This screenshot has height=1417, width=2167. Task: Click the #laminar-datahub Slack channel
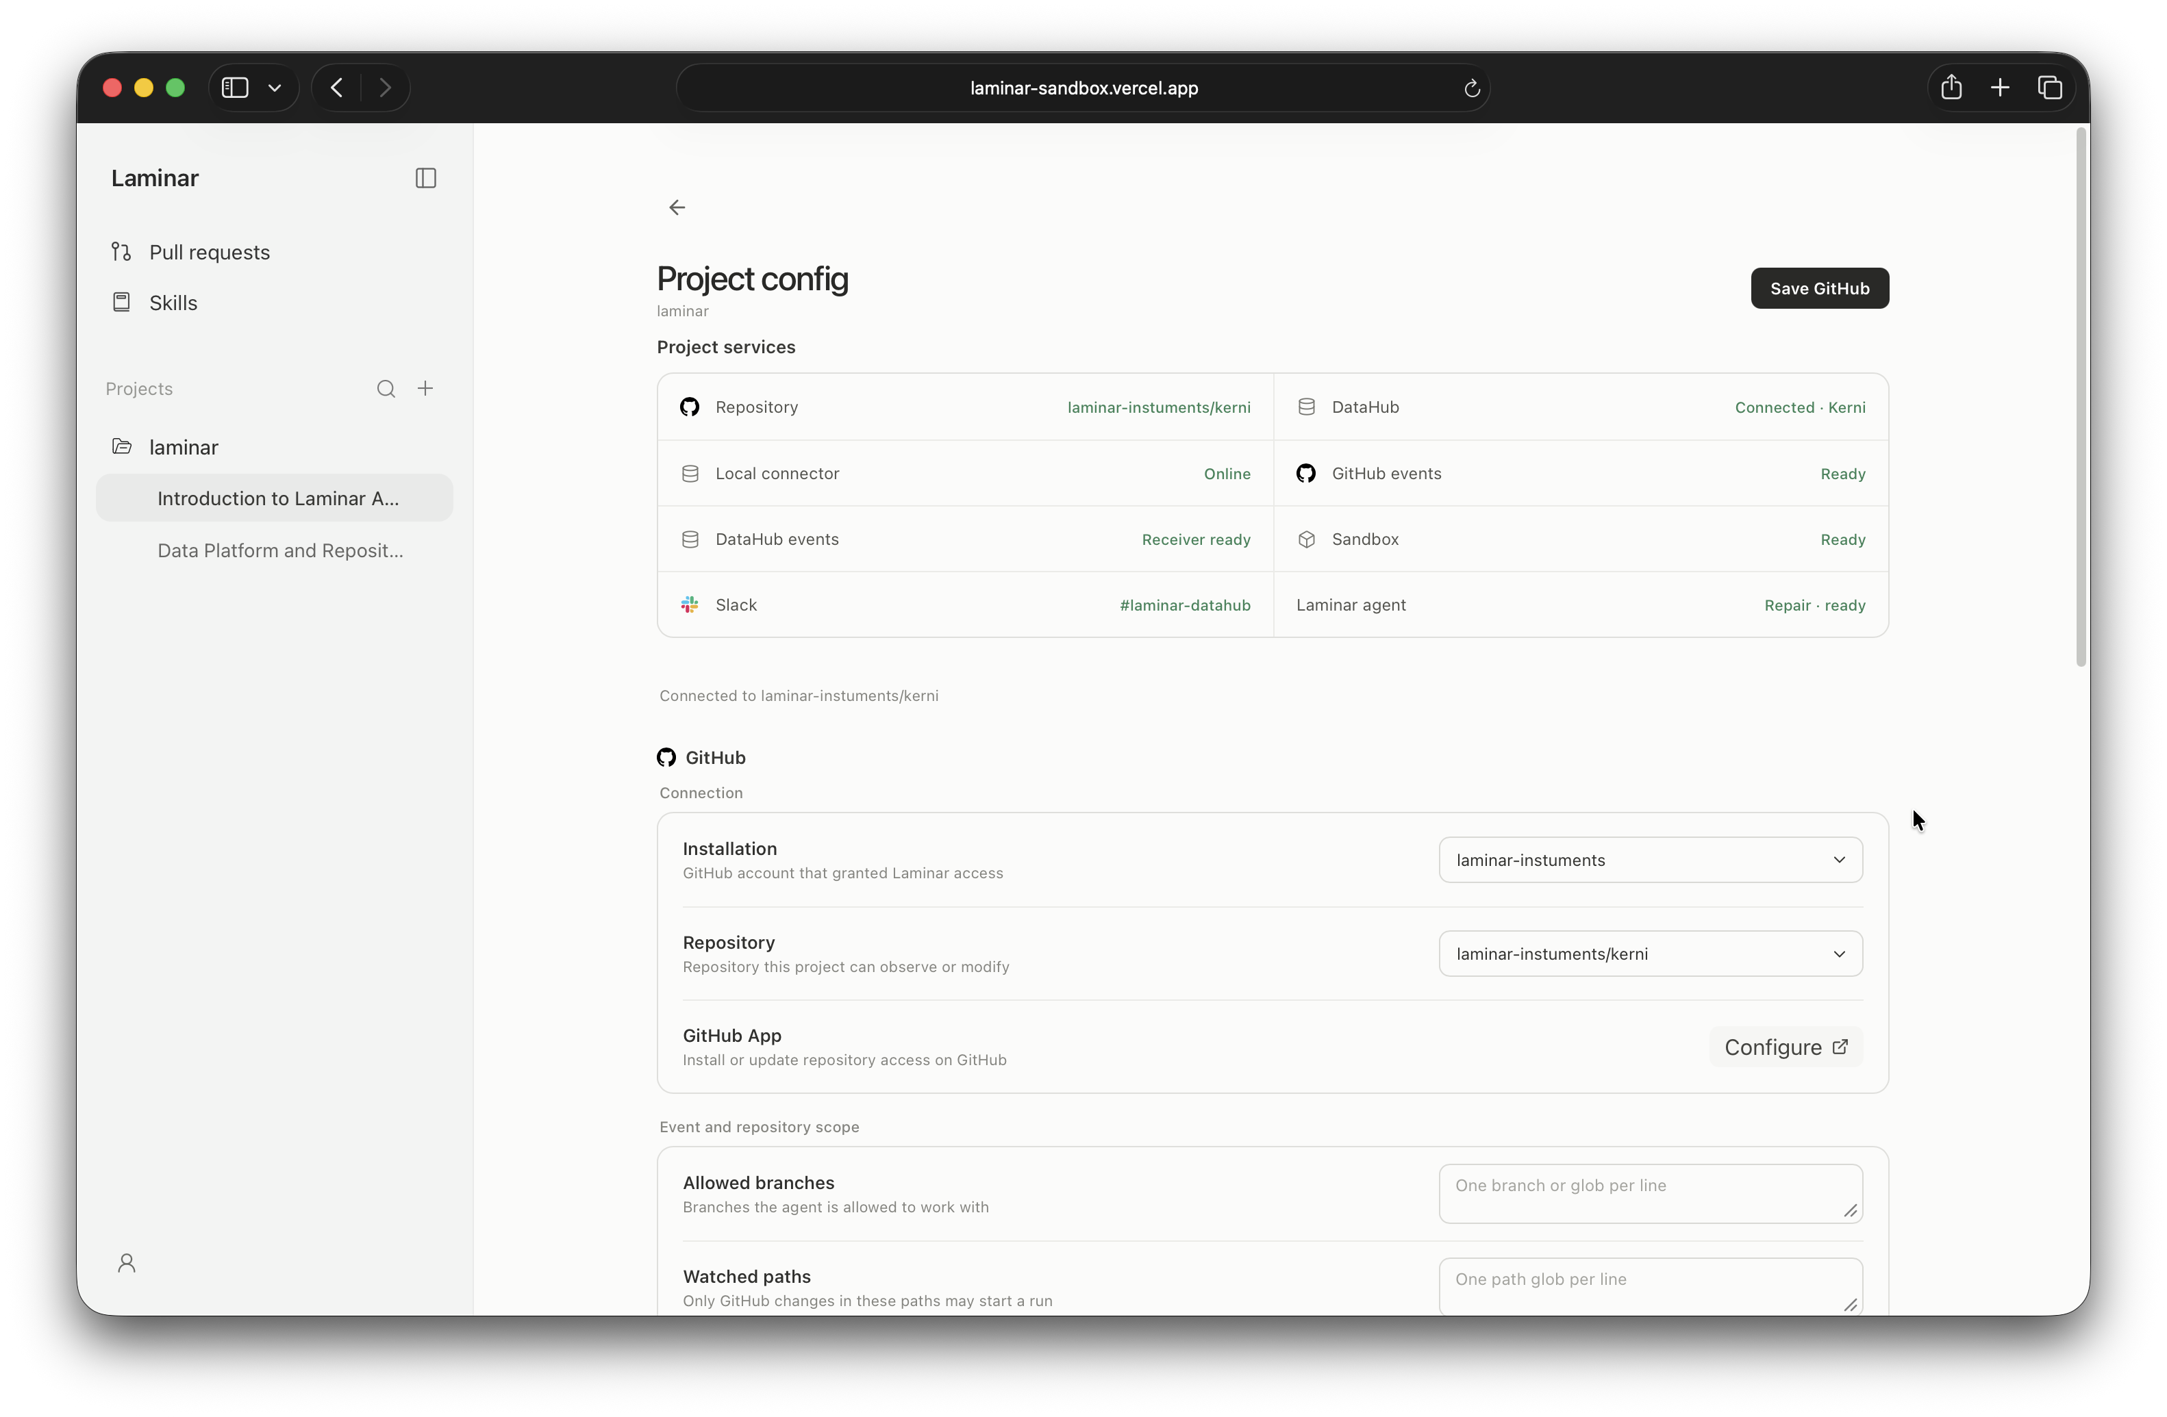[x=1185, y=605]
